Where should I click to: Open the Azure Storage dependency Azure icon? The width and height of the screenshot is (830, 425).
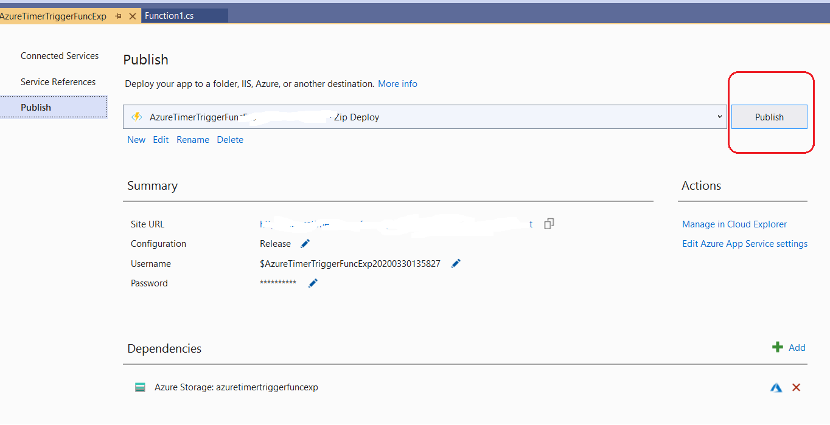point(776,387)
